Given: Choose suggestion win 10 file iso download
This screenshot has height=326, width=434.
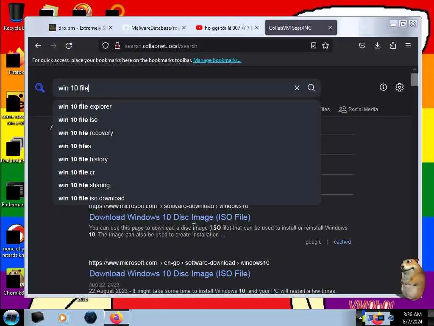Looking at the screenshot, I should [x=187, y=198].
